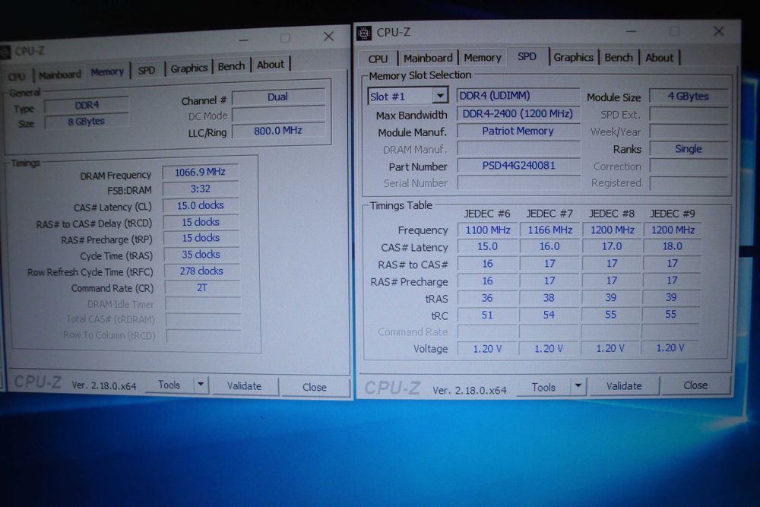Close the left CPU-Z window with X
The width and height of the screenshot is (760, 507).
pos(328,36)
